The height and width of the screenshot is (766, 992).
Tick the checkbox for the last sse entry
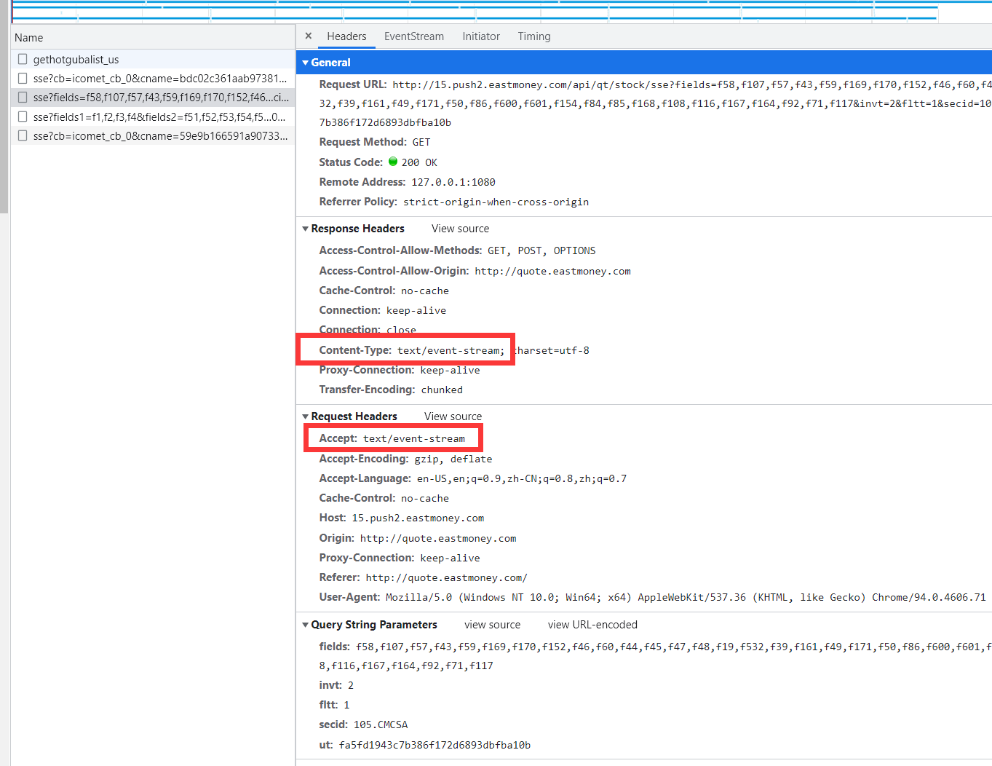point(22,135)
